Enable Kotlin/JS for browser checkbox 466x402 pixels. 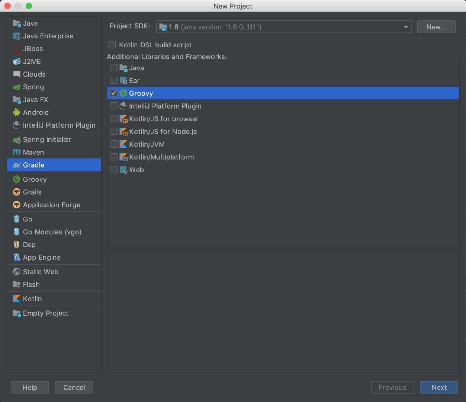click(x=114, y=119)
